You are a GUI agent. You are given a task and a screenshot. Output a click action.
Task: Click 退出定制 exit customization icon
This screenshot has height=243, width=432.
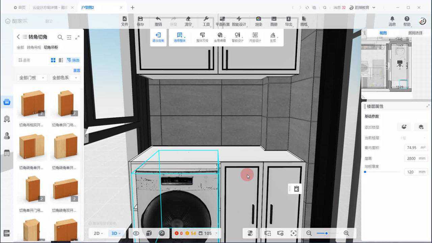(158, 35)
